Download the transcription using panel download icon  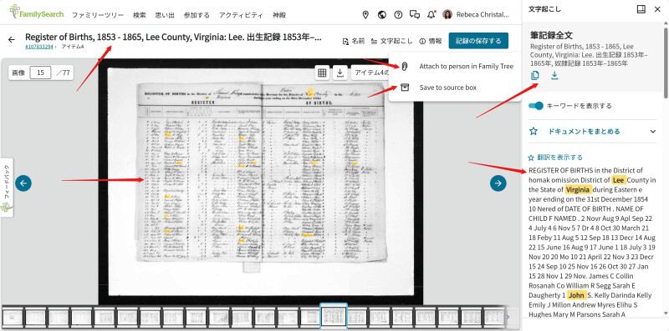point(554,76)
